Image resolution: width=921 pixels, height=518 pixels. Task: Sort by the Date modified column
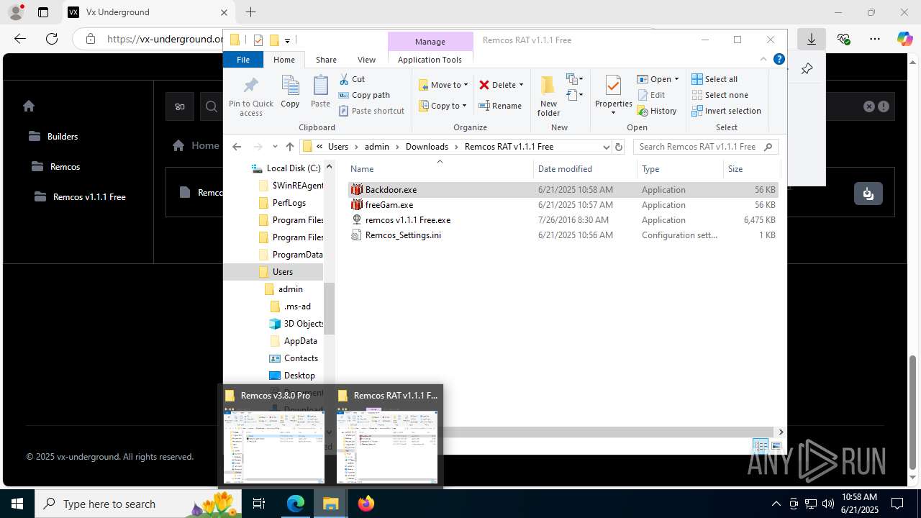point(585,169)
